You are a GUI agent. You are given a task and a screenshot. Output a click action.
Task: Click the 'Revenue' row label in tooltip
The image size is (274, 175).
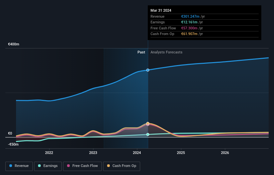[158, 16]
